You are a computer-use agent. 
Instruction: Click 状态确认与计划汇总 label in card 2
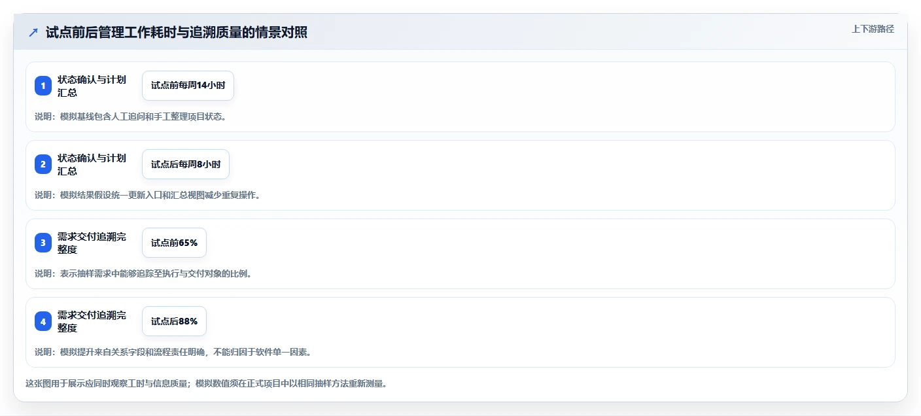pyautogui.click(x=92, y=164)
